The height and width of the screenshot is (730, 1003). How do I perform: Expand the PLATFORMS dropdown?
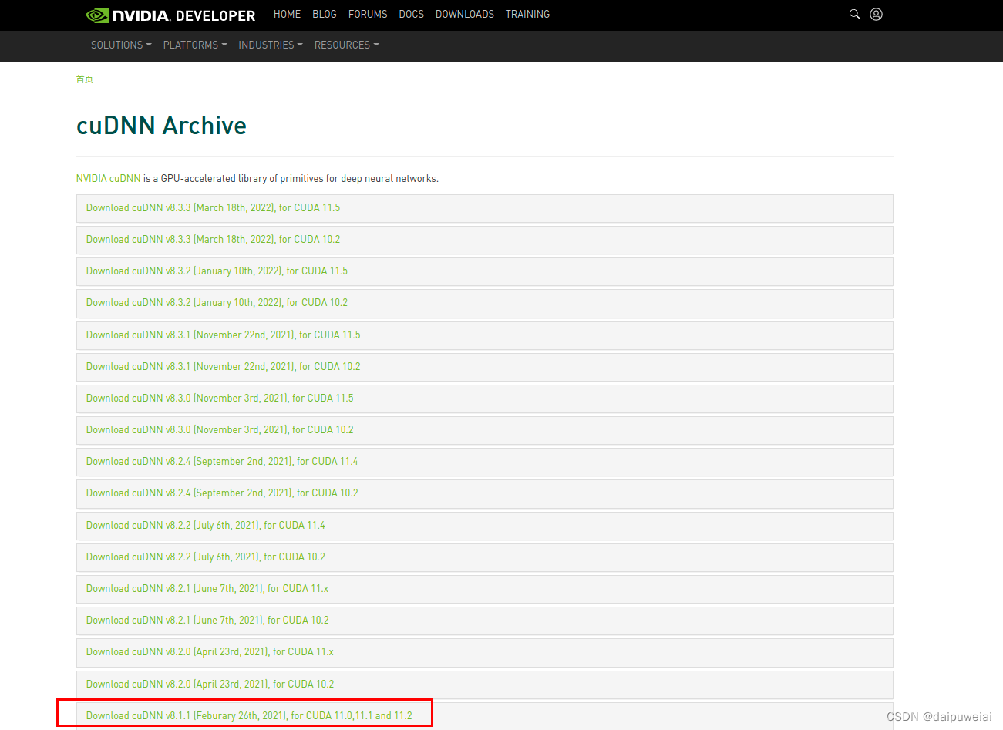[x=195, y=45]
